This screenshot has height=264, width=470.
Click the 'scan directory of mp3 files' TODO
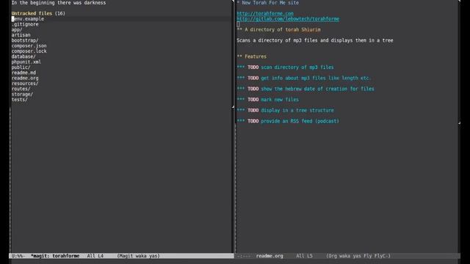pyautogui.click(x=285, y=67)
